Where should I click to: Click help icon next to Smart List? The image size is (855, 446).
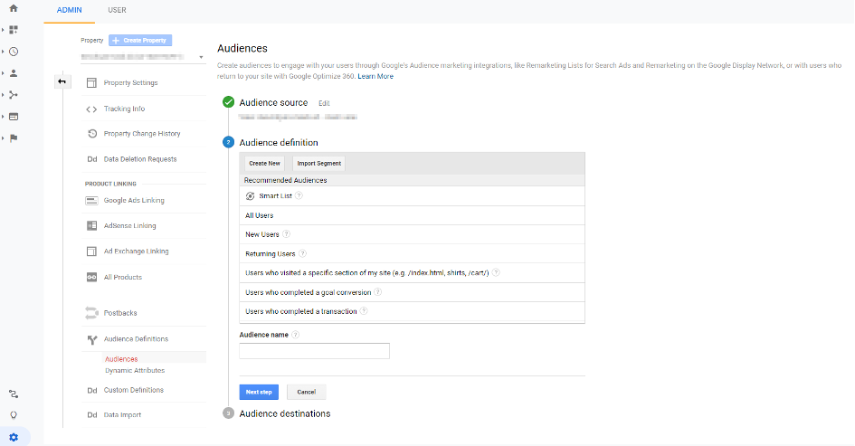point(299,195)
